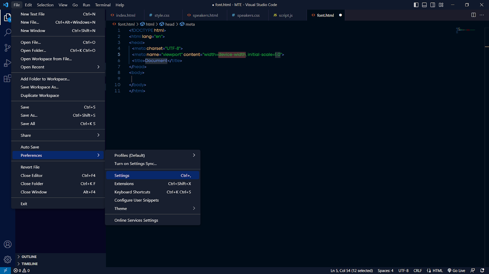Expand the Theme submenu
This screenshot has width=489, height=274.
153,208
